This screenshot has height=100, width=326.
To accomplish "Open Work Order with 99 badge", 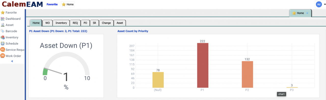I will 3,56.
